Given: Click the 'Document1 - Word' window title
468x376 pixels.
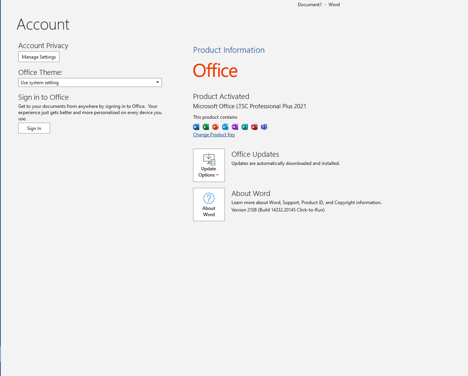Looking at the screenshot, I should [x=319, y=5].
